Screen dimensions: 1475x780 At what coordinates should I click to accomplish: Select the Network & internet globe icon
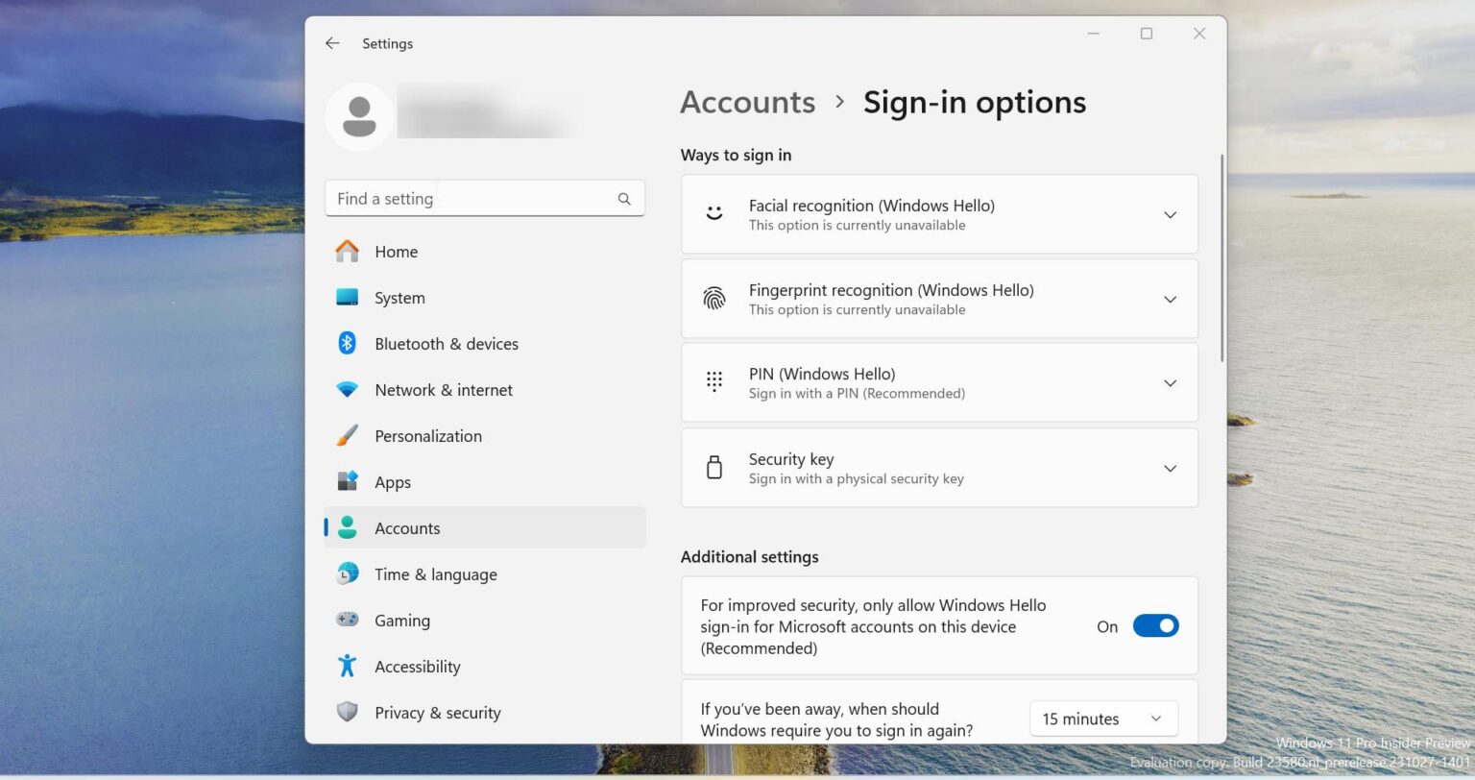[346, 389]
